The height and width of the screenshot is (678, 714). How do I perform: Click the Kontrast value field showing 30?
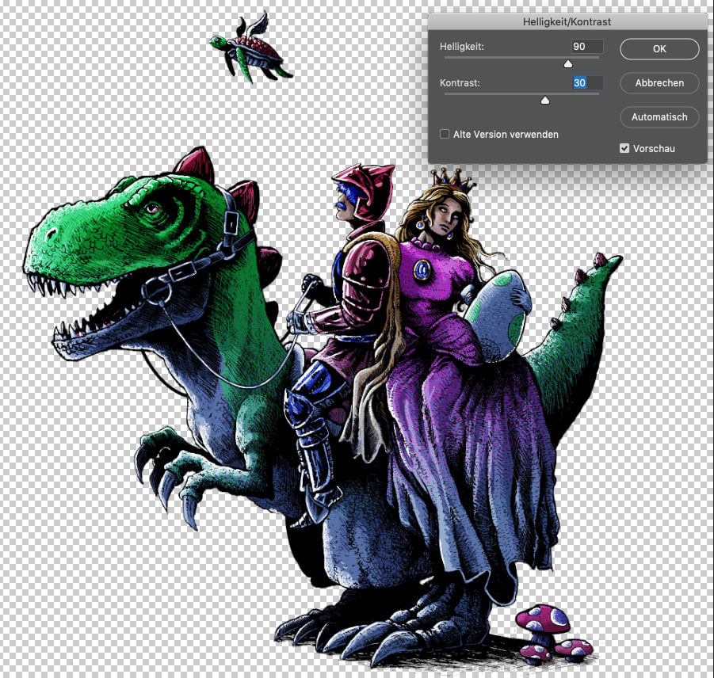586,83
